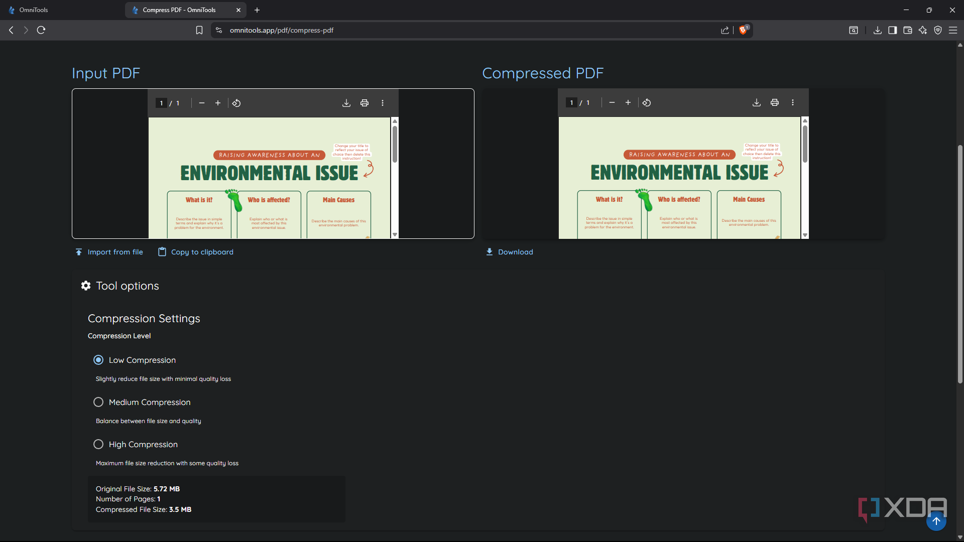Click the share icon in address bar

[725, 30]
